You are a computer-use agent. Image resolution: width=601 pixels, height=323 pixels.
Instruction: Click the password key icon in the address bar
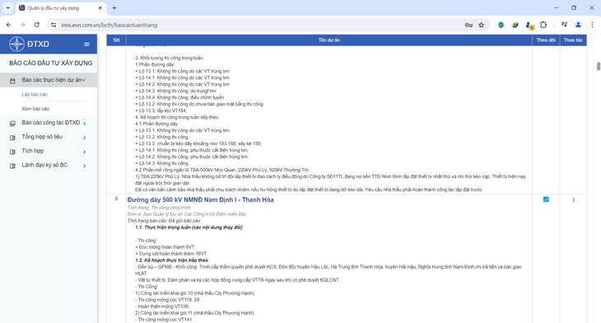[x=468, y=25]
